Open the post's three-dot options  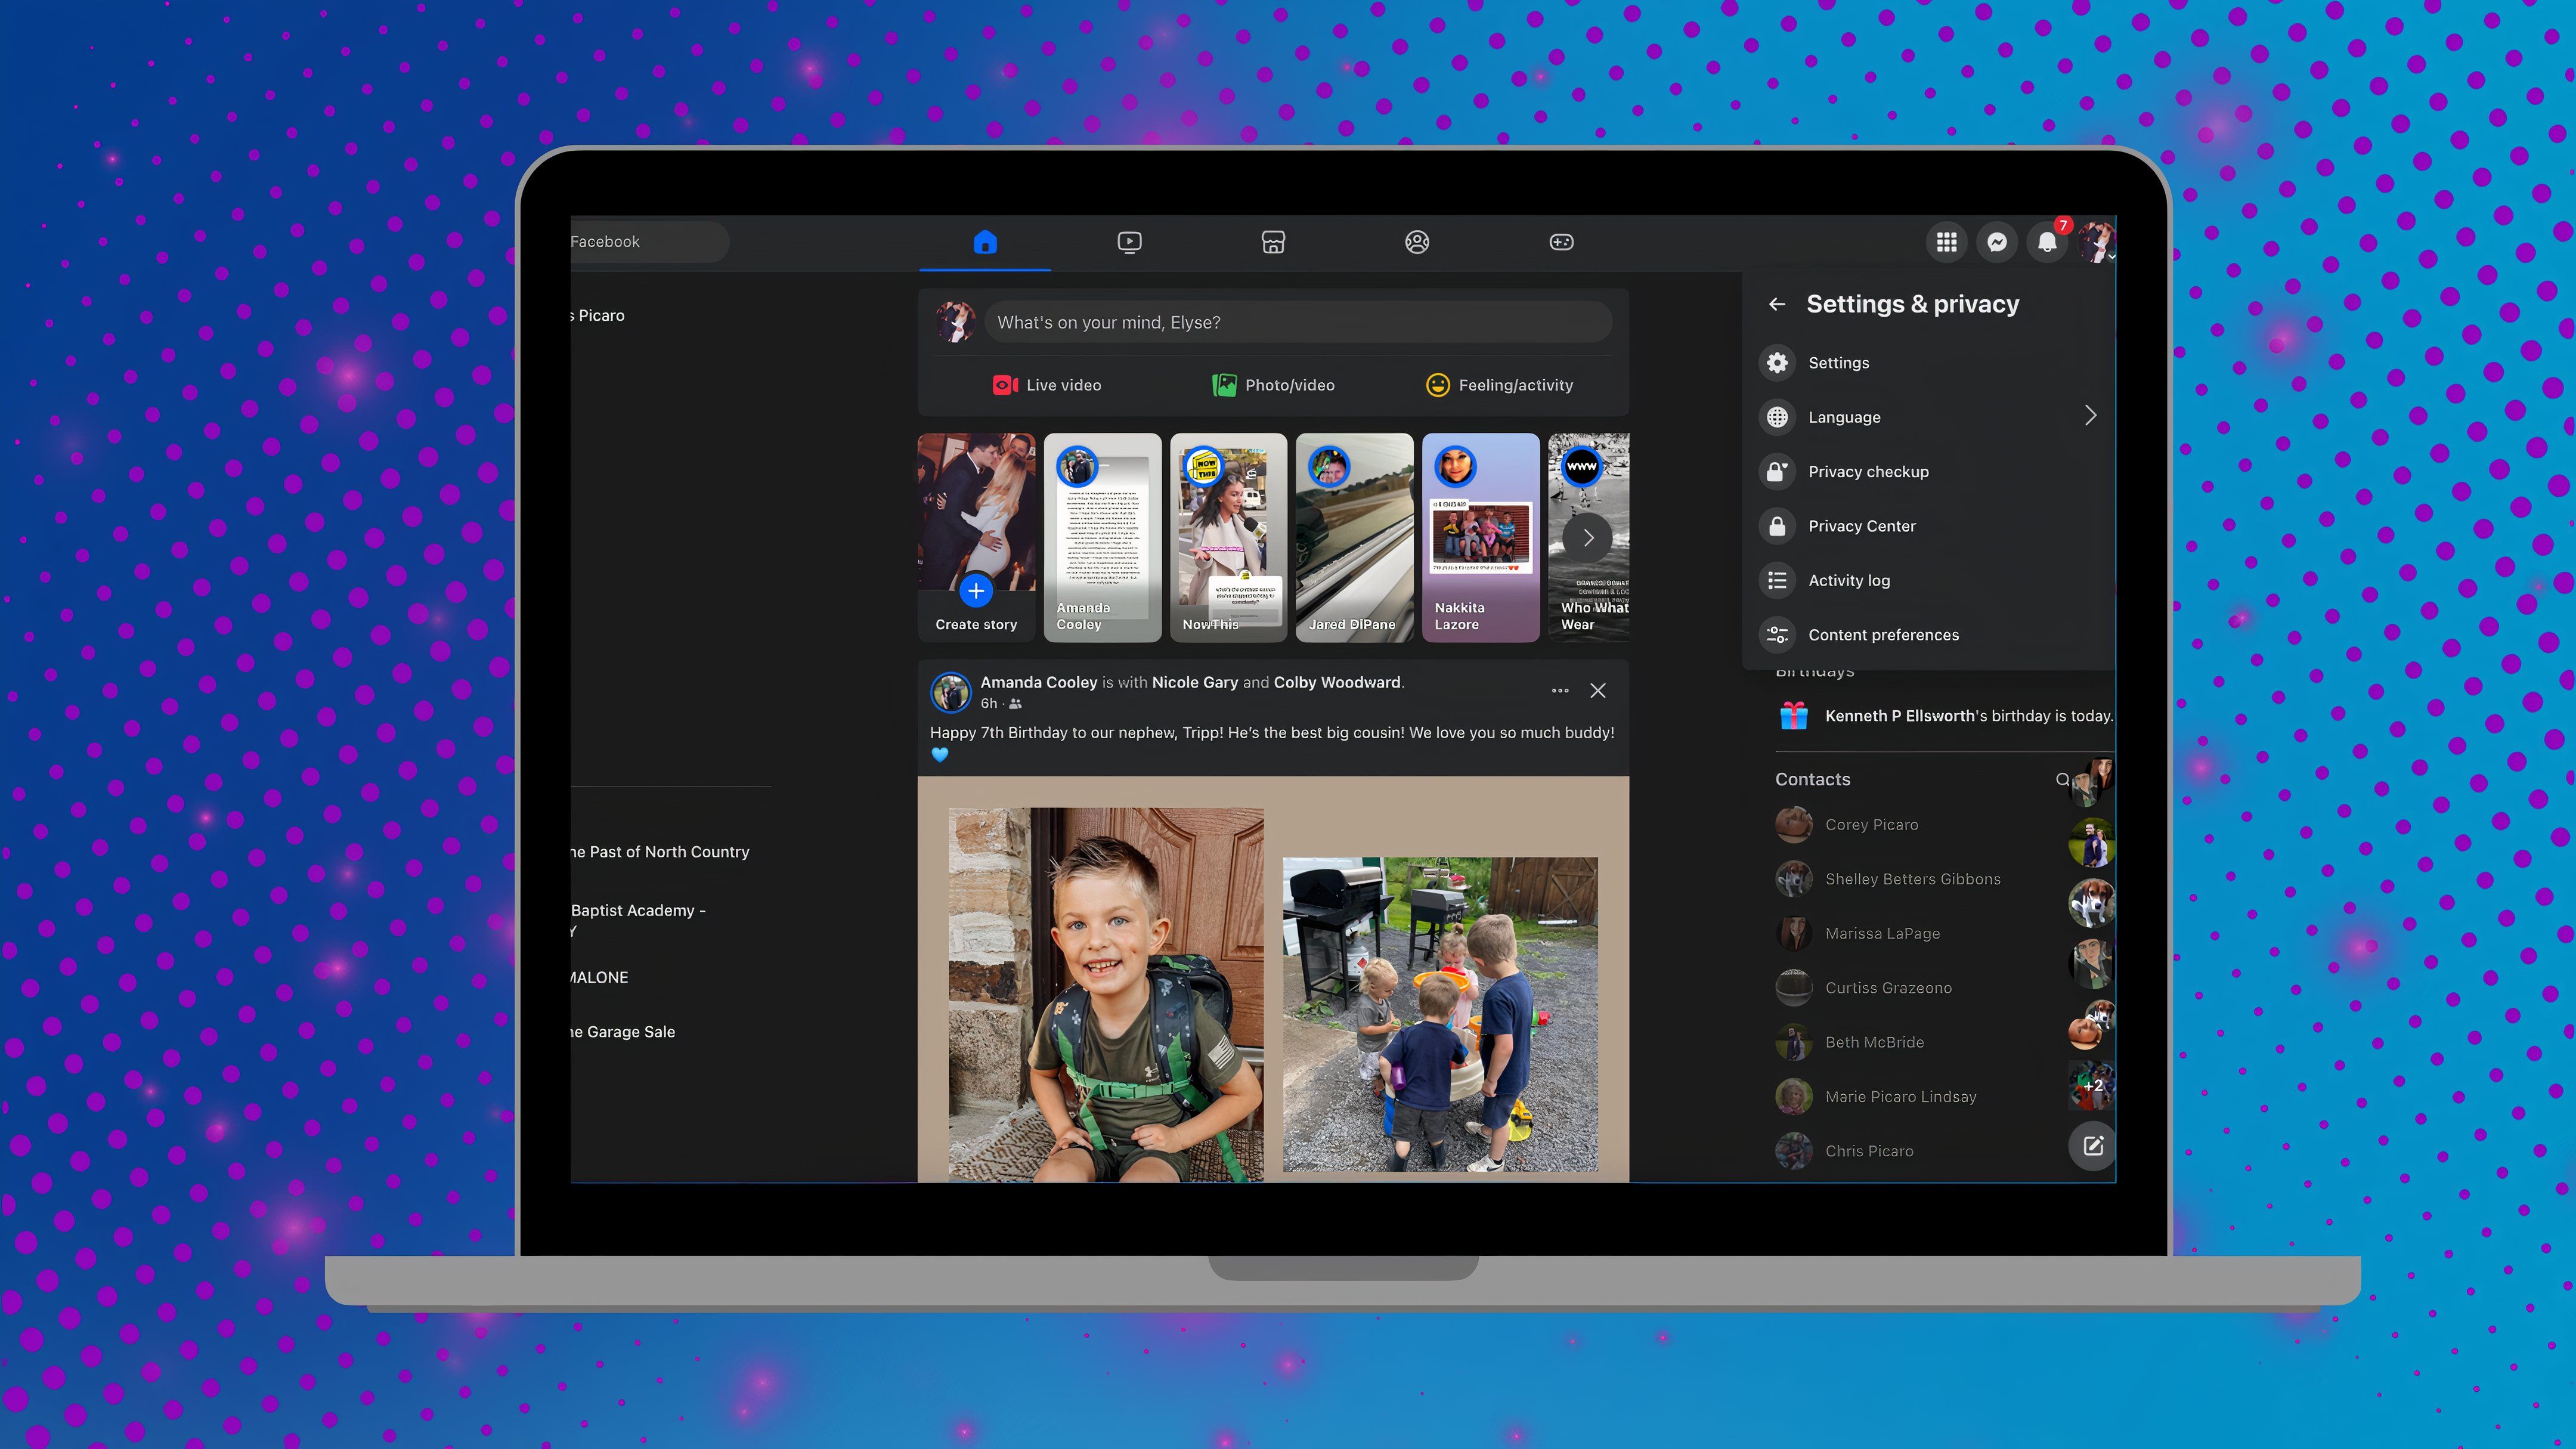pos(1560,691)
